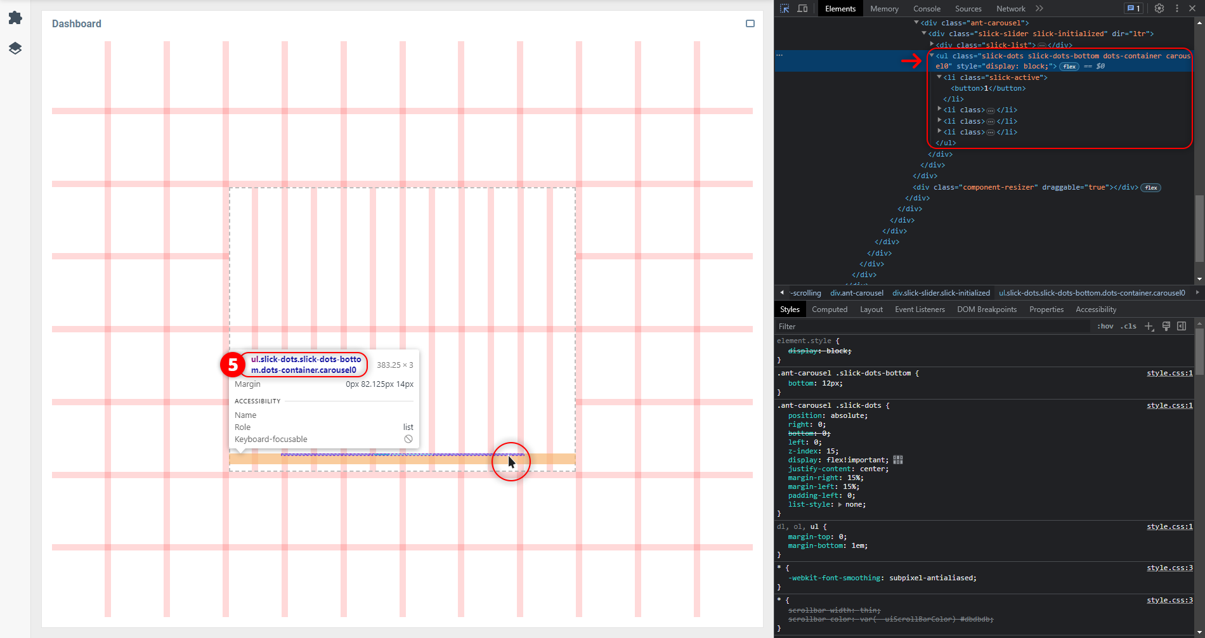Image resolution: width=1205 pixels, height=638 pixels.
Task: Open style.css:1 link for slick-dots-bottom rule
Action: [x=1169, y=373]
